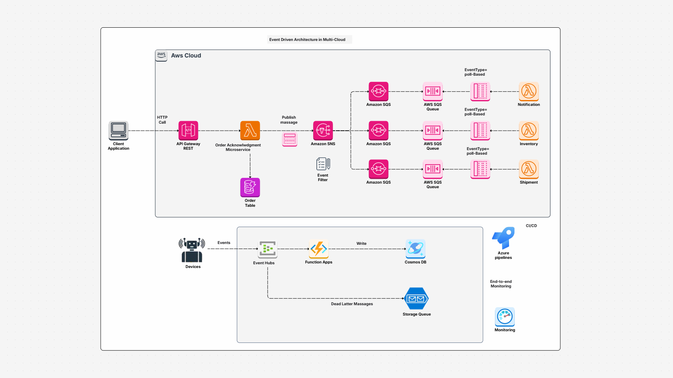Select the 'HTTP Call' connector label
Viewport: 673px width, 378px height.
(162, 120)
